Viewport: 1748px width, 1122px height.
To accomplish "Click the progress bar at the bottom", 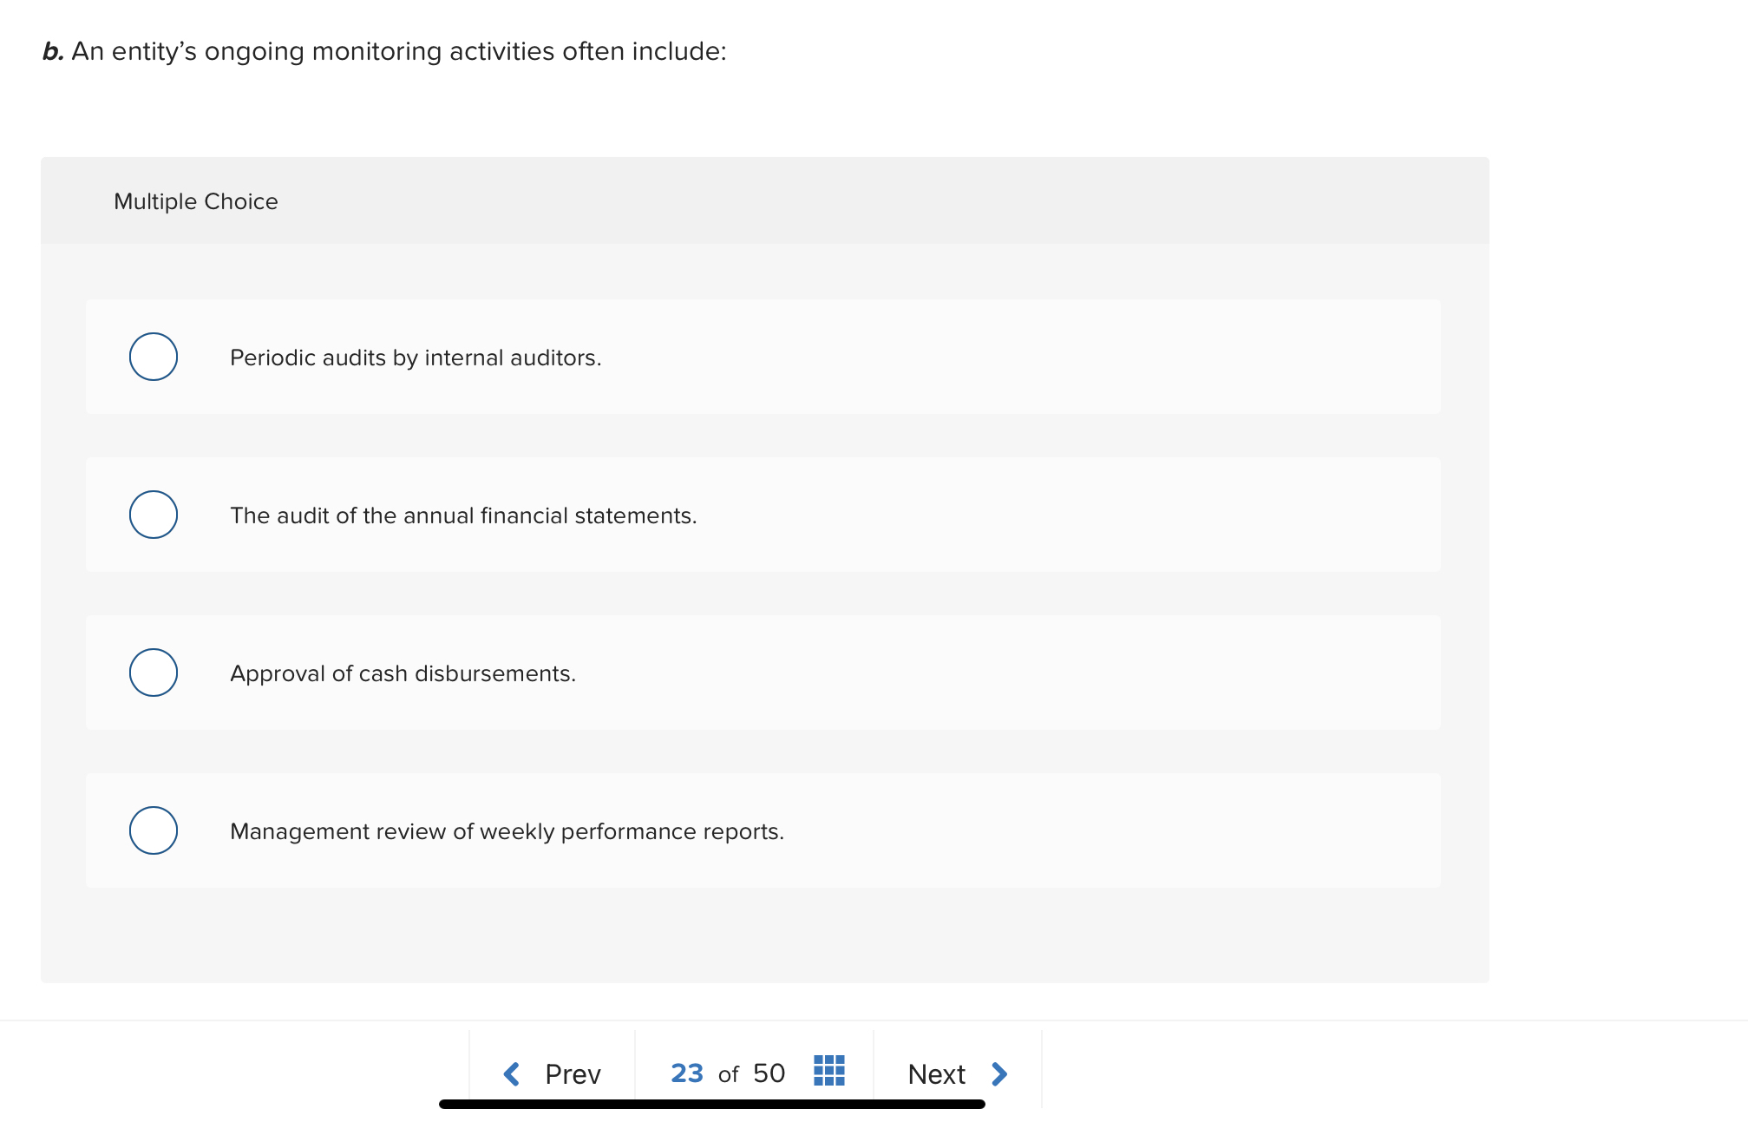I will [711, 1104].
